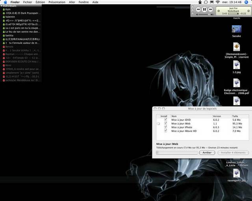
Task: Open the Apple menu
Action: (x=5, y=2)
